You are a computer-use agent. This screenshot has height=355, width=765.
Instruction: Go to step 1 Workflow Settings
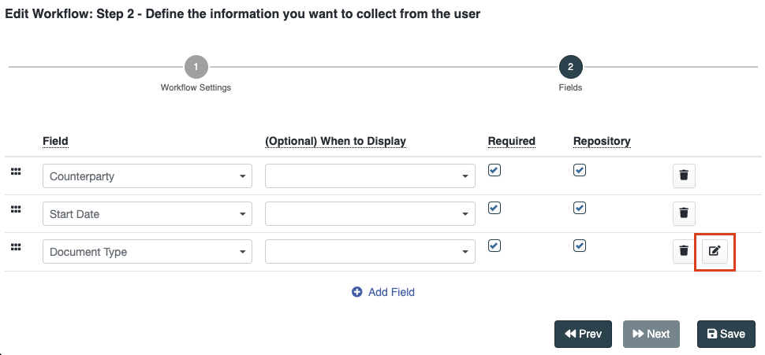(196, 66)
